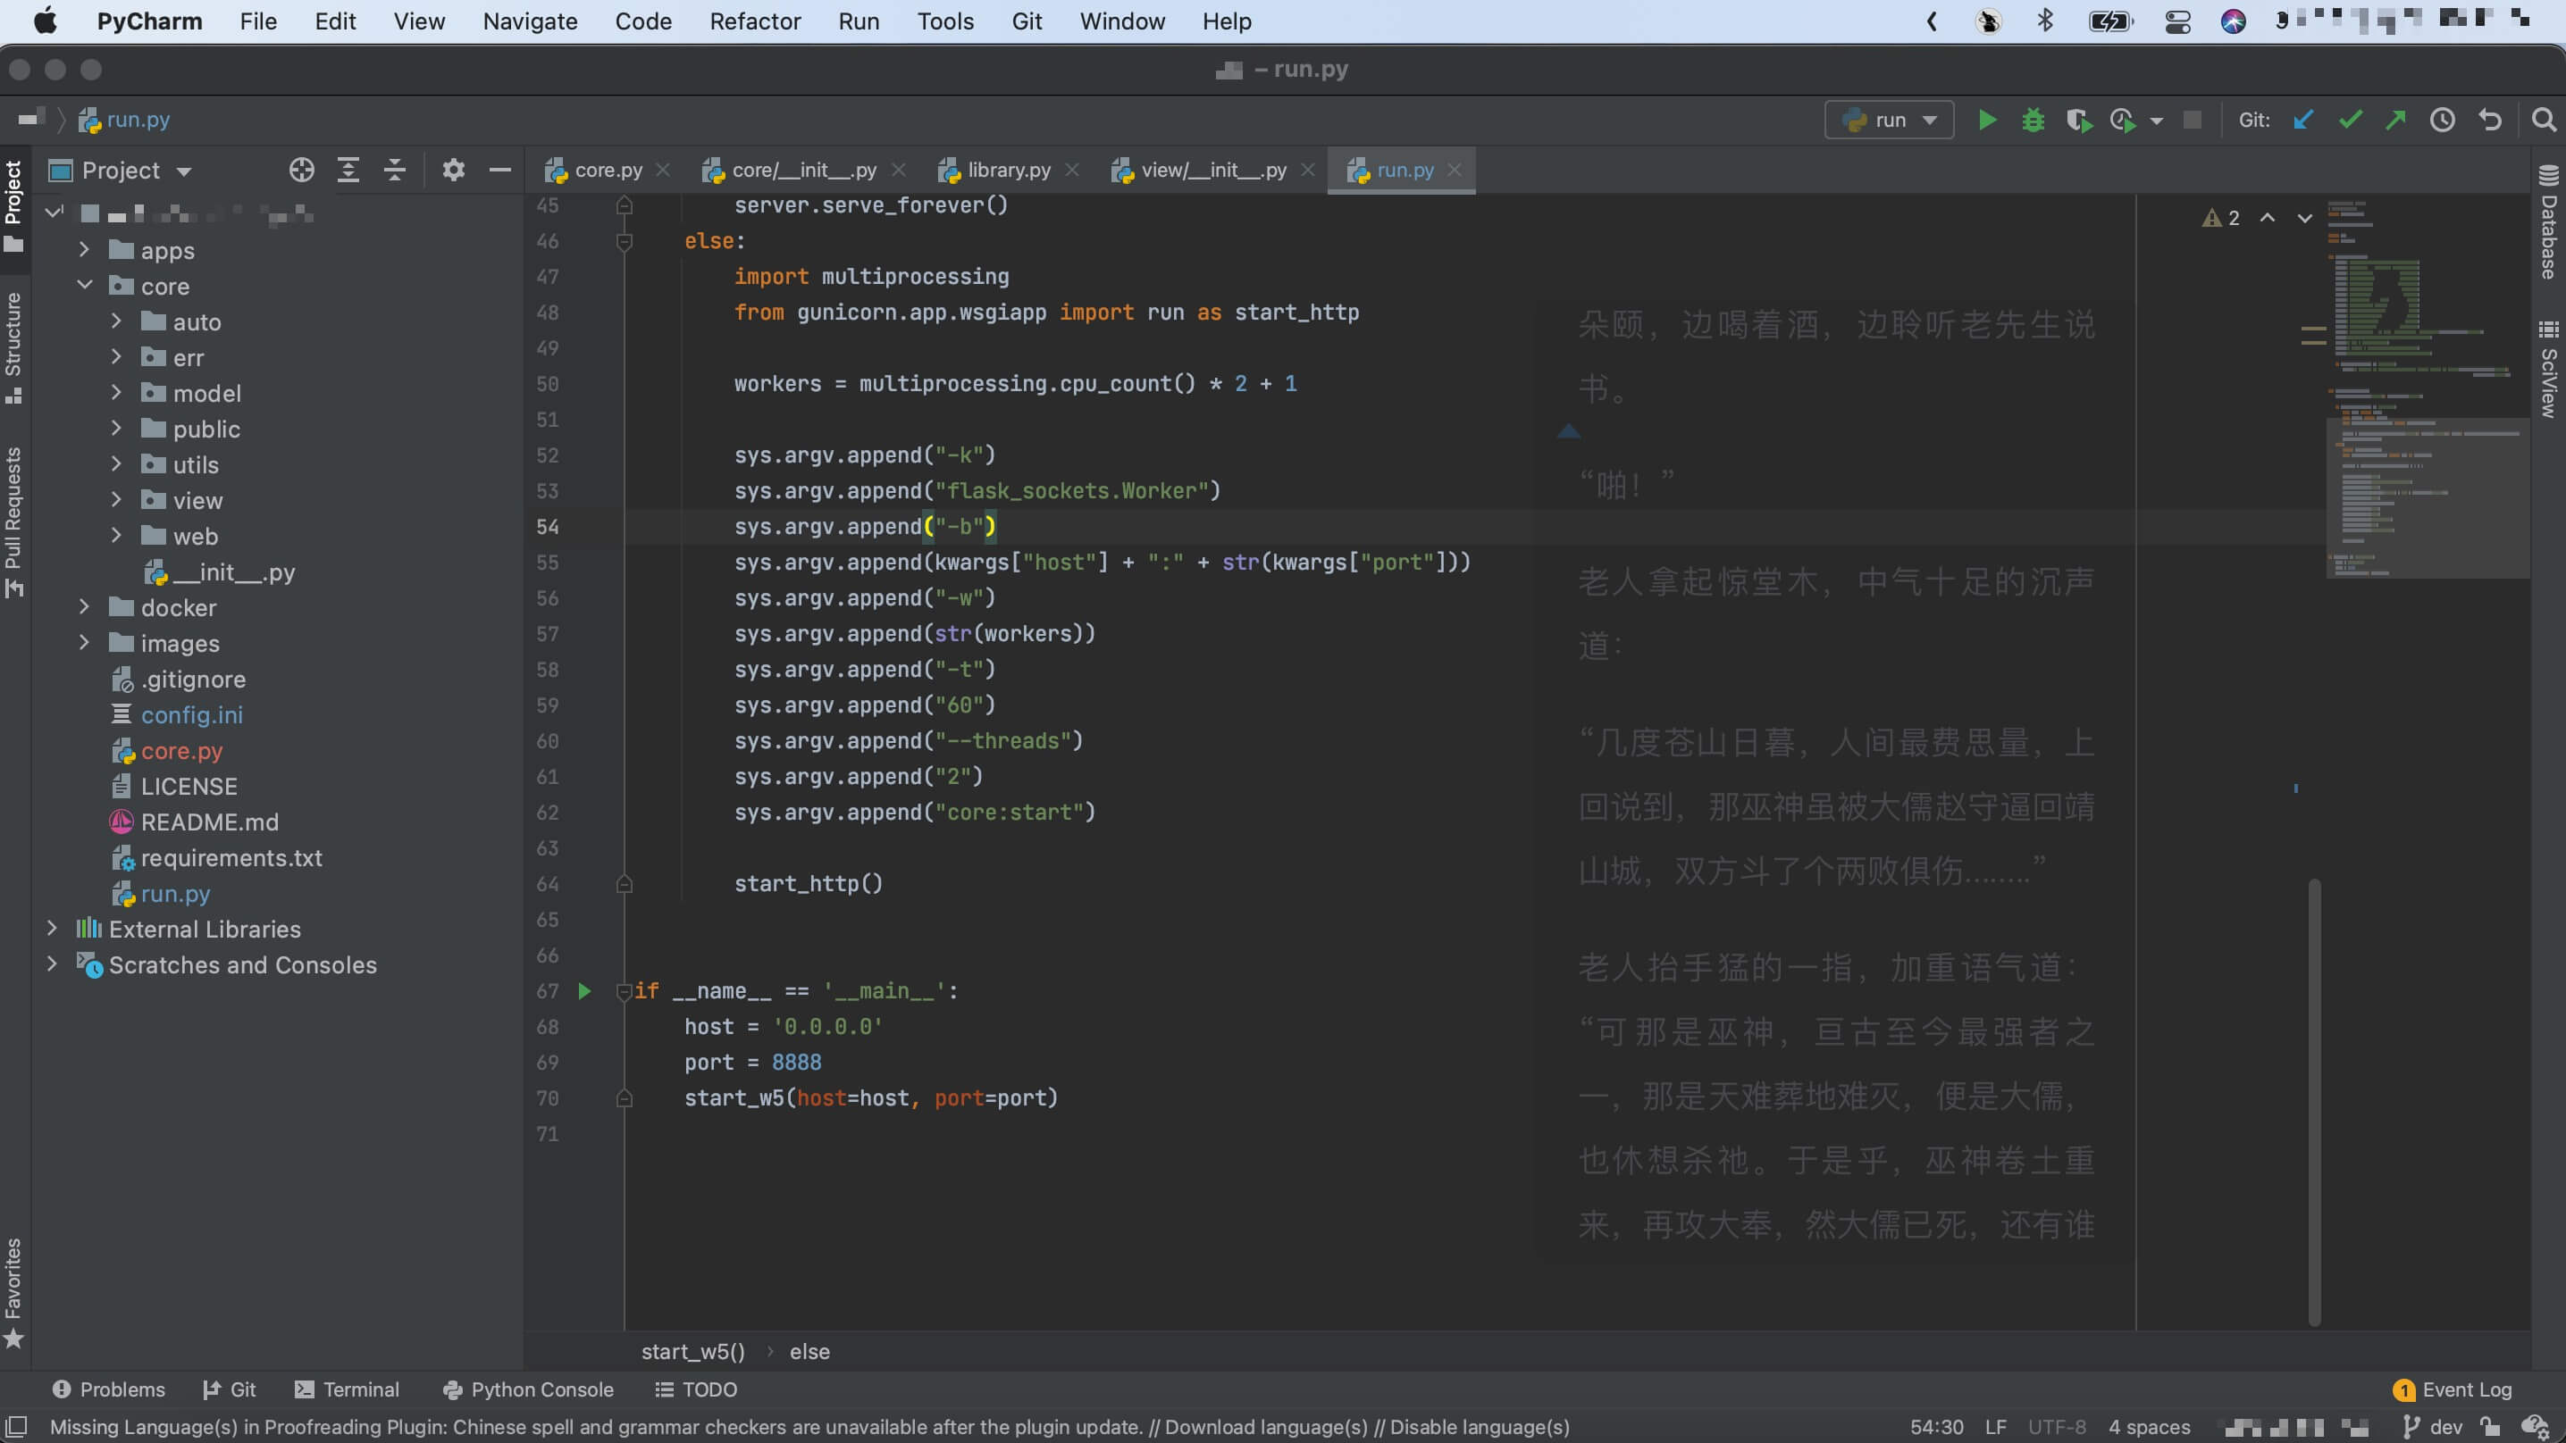Open Git Show History clock icon
This screenshot has height=1443, width=2566.
[2442, 121]
